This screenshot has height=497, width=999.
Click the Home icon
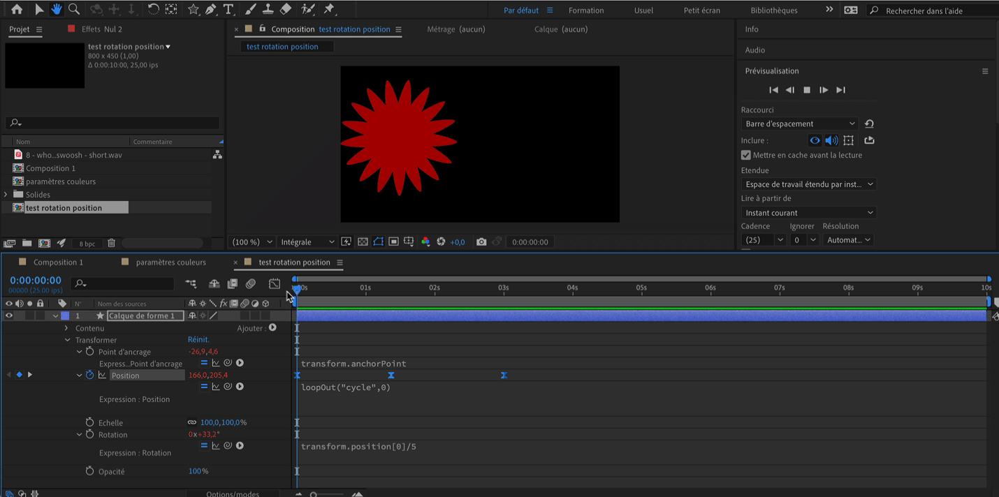pyautogui.click(x=17, y=9)
